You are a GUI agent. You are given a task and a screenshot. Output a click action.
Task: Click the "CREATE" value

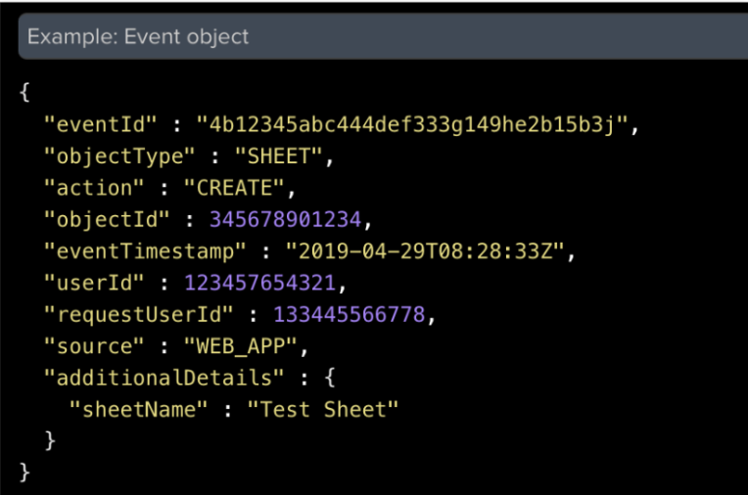pyautogui.click(x=234, y=188)
